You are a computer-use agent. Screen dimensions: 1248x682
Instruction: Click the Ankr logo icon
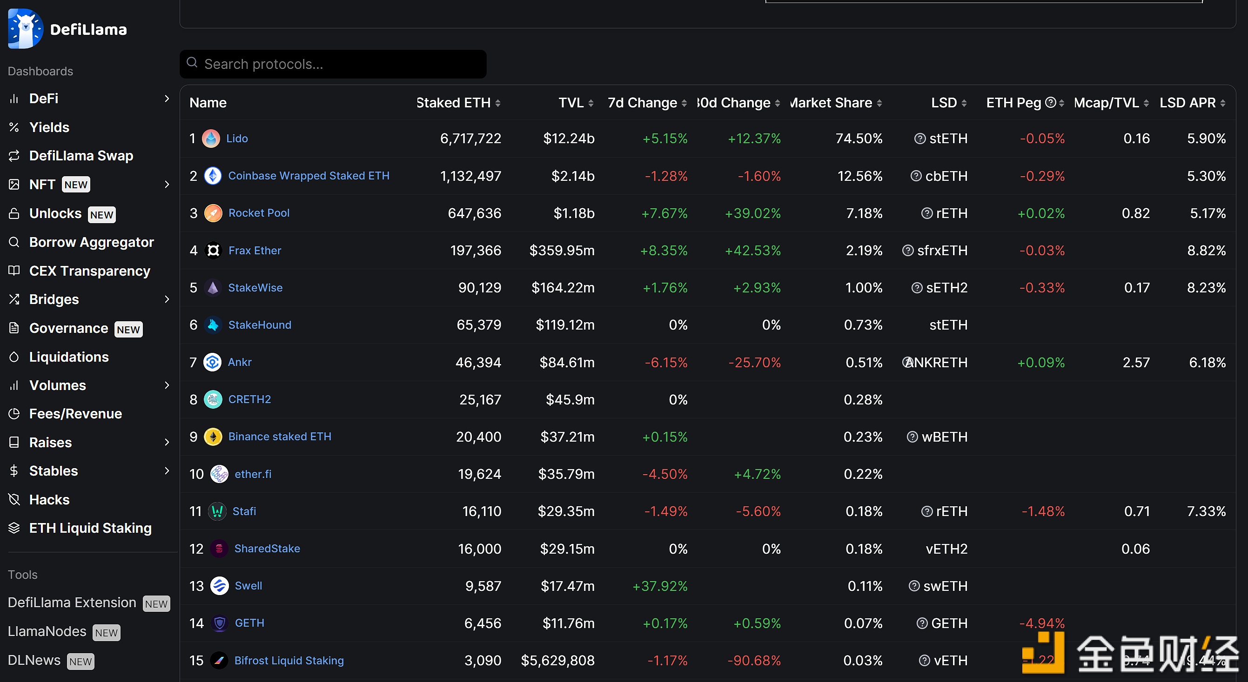pos(212,363)
